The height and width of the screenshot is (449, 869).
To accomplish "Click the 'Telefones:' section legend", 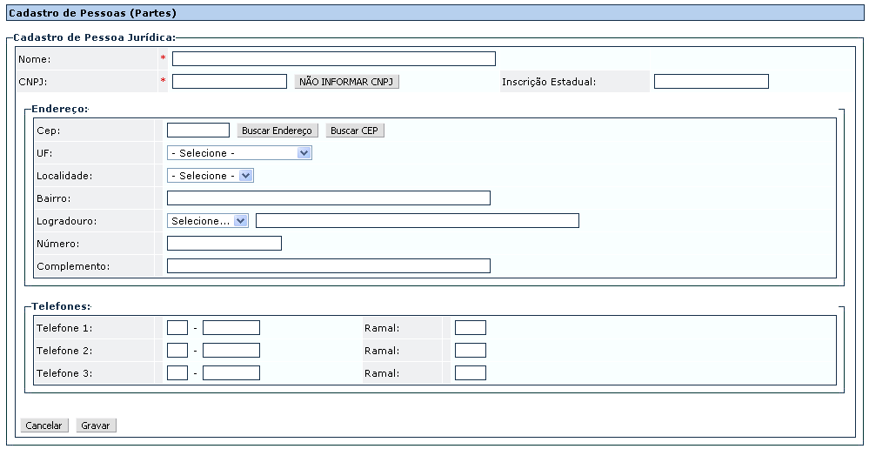I will (x=61, y=306).
